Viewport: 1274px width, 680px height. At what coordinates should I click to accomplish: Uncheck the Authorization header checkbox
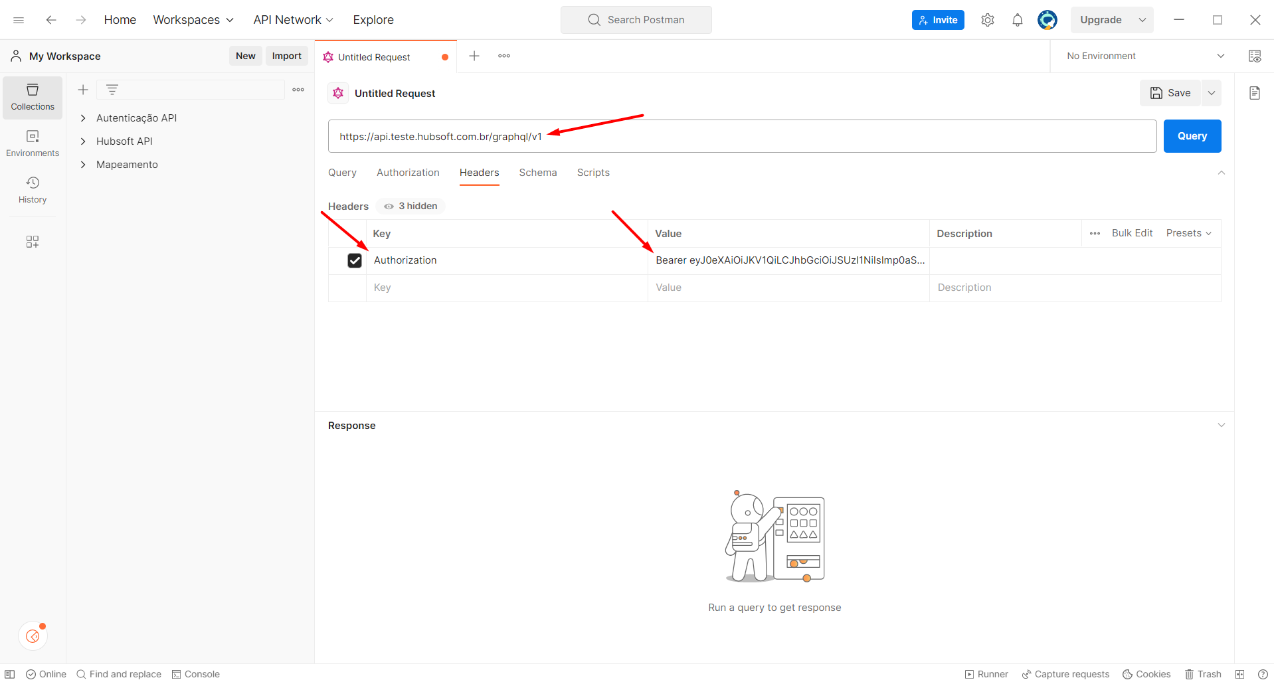[355, 261]
